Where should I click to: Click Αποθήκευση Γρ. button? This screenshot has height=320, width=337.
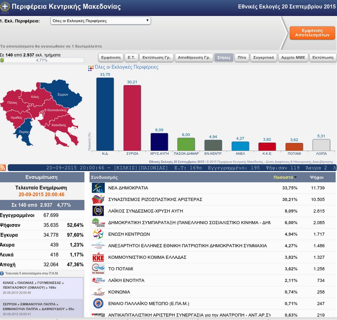tap(194, 57)
